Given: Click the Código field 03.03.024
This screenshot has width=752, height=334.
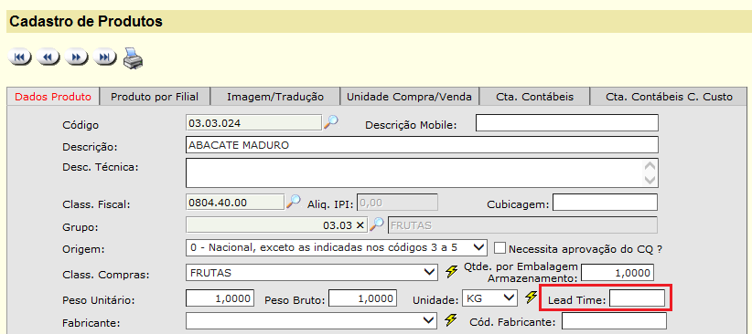Looking at the screenshot, I should [253, 123].
